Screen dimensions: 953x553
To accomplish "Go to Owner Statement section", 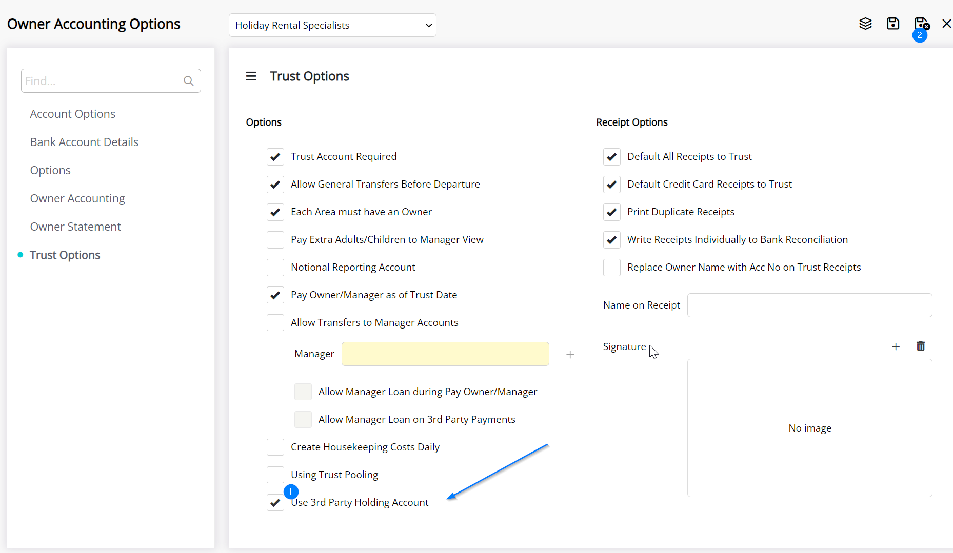I will pyautogui.click(x=75, y=227).
